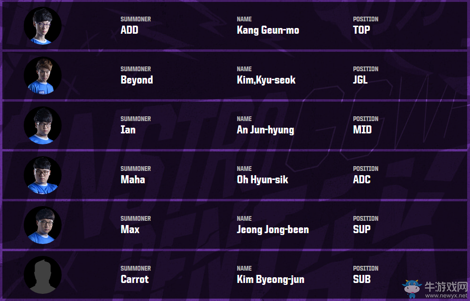
Task: Click the JGL position label
Action: [x=360, y=80]
